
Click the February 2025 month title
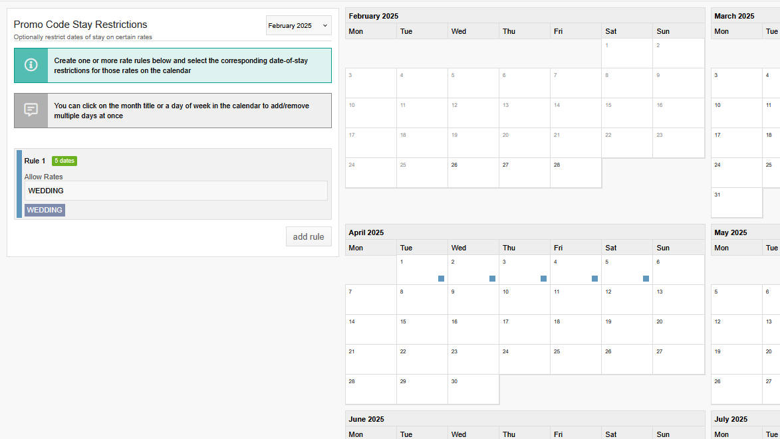click(374, 16)
